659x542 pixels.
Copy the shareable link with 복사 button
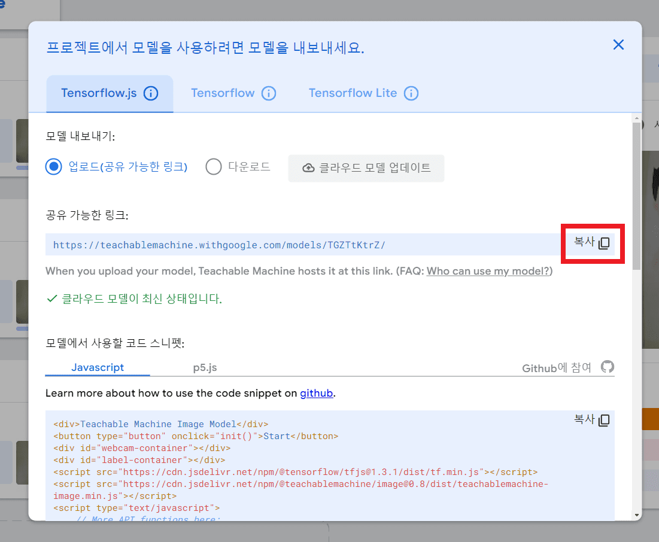pos(592,242)
